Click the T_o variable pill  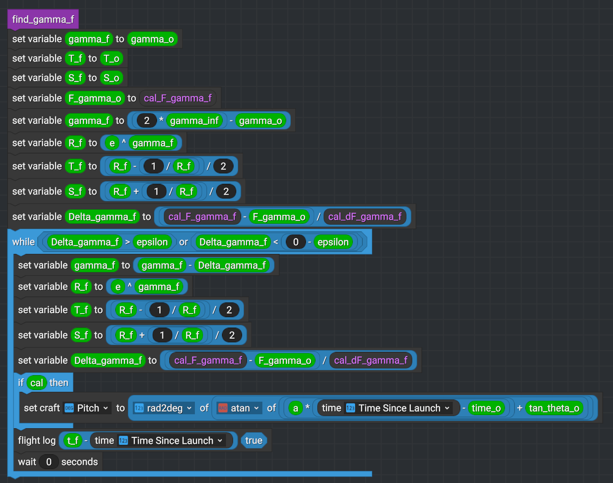pos(112,58)
